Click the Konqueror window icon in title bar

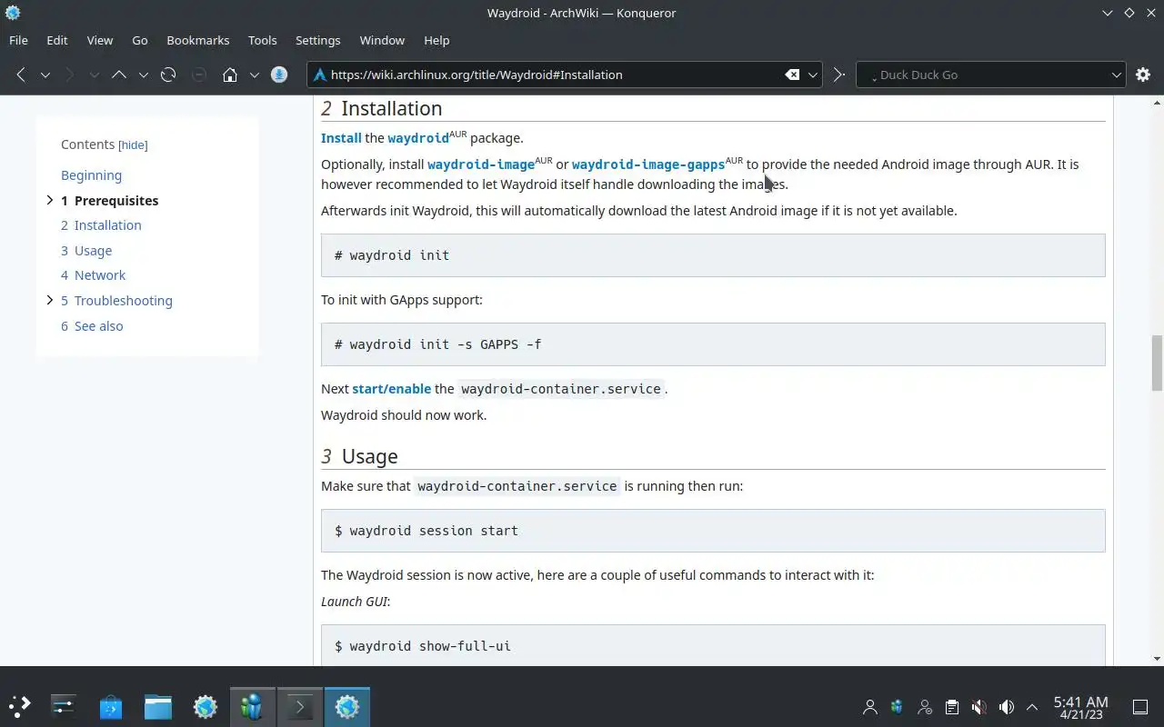coord(13,13)
